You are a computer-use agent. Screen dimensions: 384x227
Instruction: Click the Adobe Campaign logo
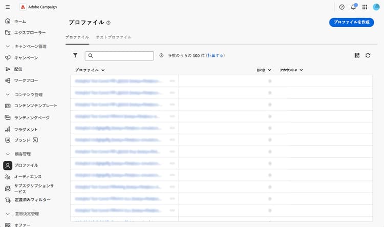(23, 7)
